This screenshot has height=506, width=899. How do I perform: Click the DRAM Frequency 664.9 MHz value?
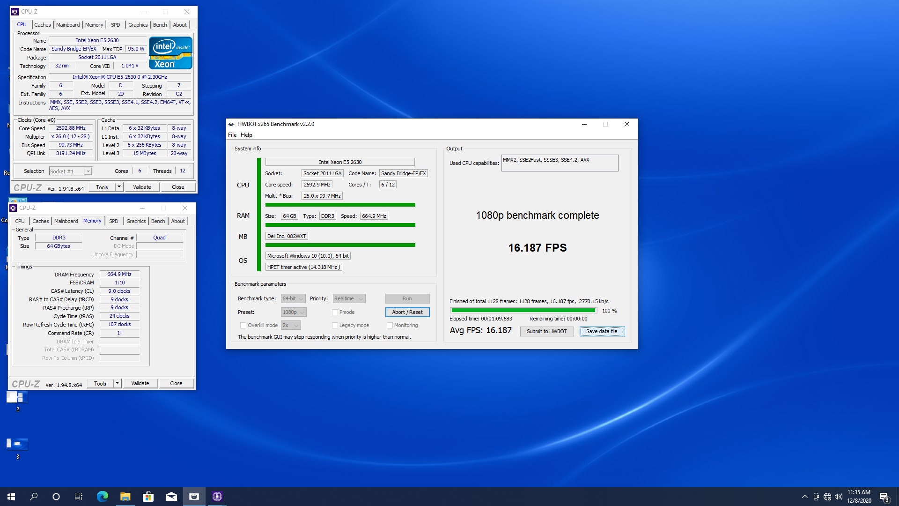coord(119,275)
